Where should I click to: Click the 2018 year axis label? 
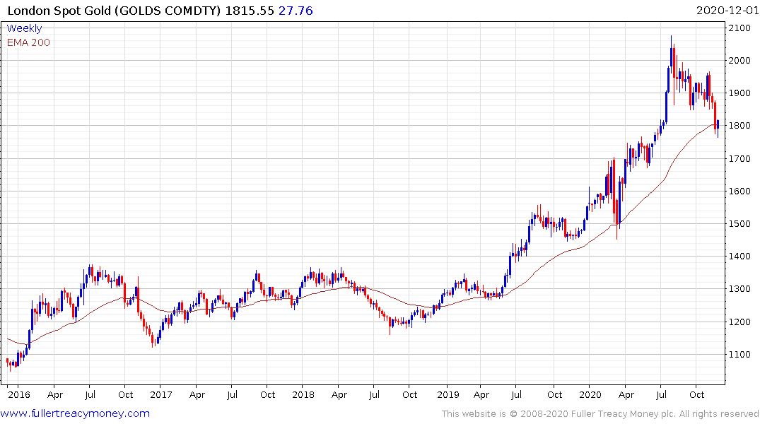click(303, 394)
